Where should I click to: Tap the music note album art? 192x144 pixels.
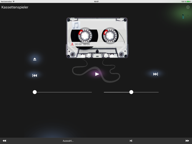(76, 25)
